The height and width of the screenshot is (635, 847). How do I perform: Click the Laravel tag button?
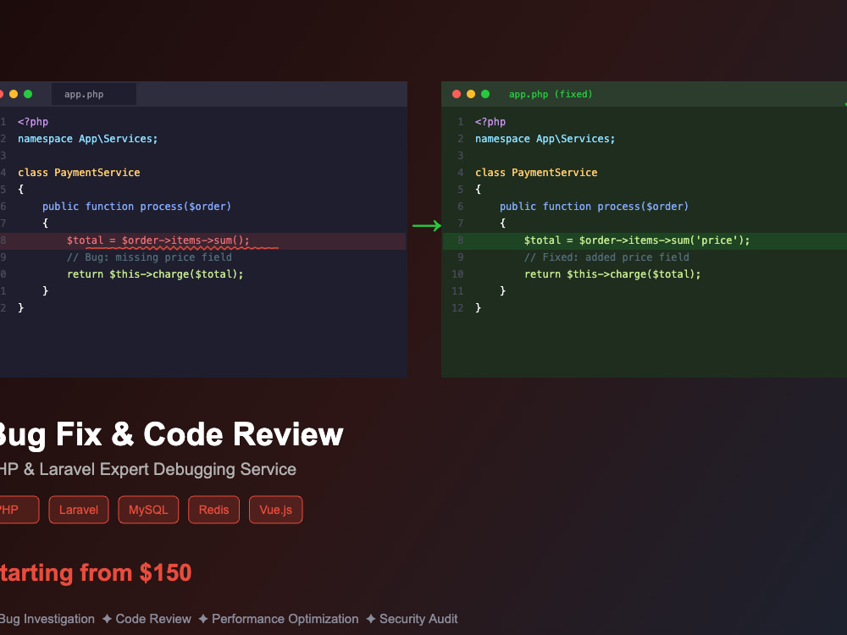[x=79, y=510]
